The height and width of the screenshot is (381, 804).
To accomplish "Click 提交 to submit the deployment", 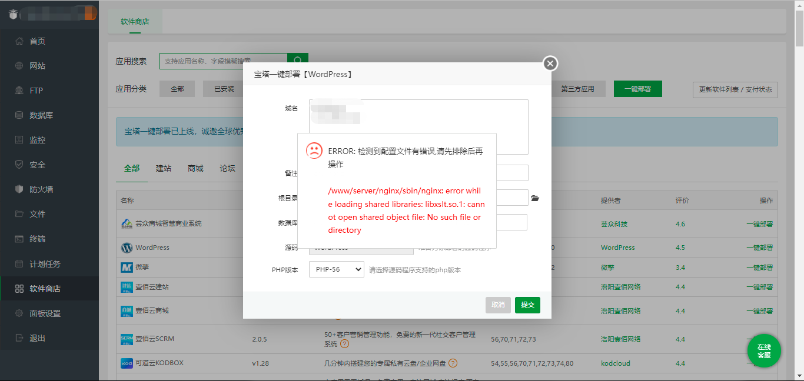I will 528,305.
